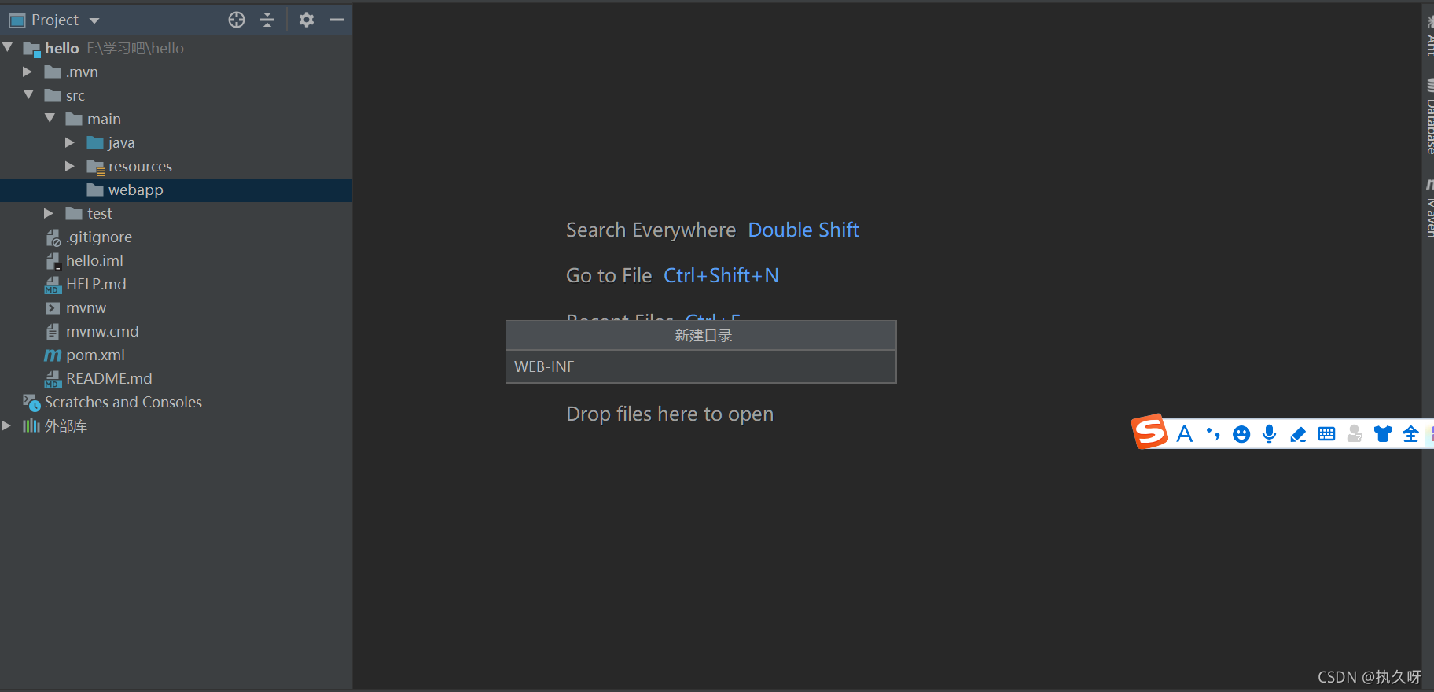Open Sogou soft keyboard
This screenshot has width=1434, height=692.
[1326, 434]
